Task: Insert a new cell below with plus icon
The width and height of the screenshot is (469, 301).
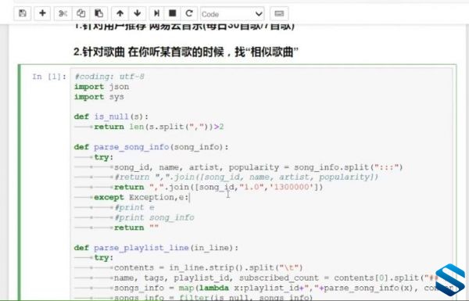Action: point(42,14)
